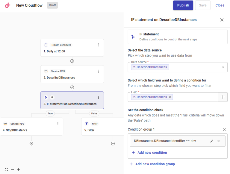Zoom in the flow canvas

(x=19, y=170)
